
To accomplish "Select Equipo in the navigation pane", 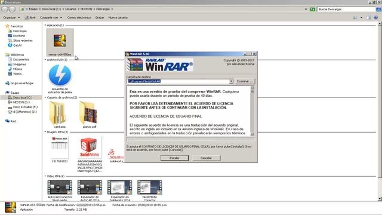I will 12,93.
